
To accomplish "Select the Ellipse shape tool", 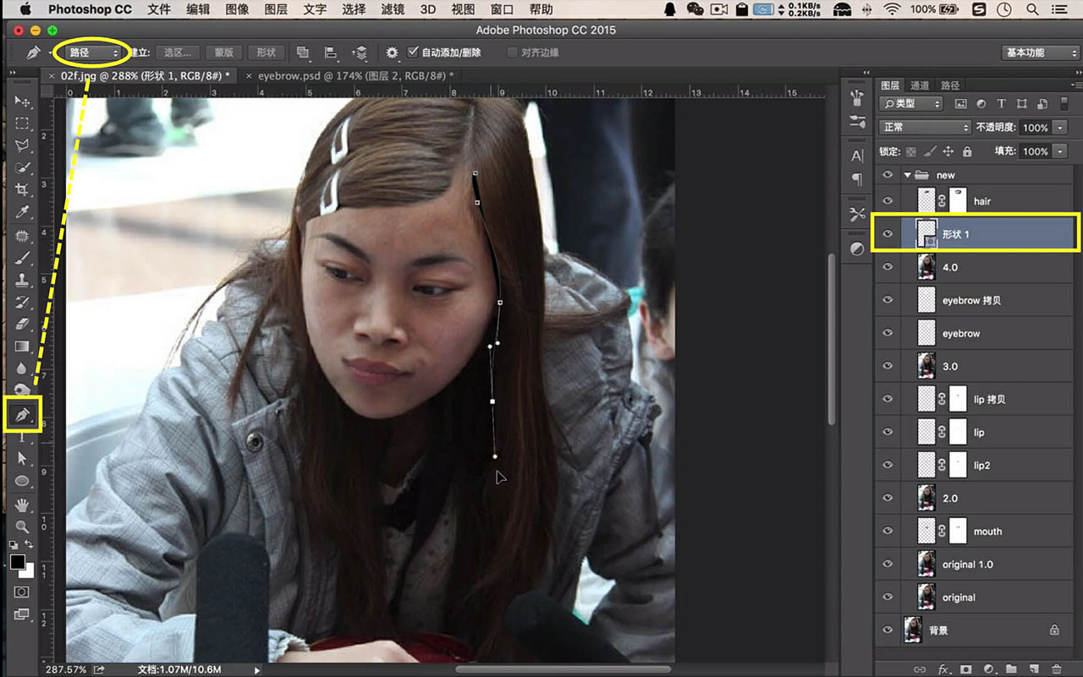I will point(22,481).
